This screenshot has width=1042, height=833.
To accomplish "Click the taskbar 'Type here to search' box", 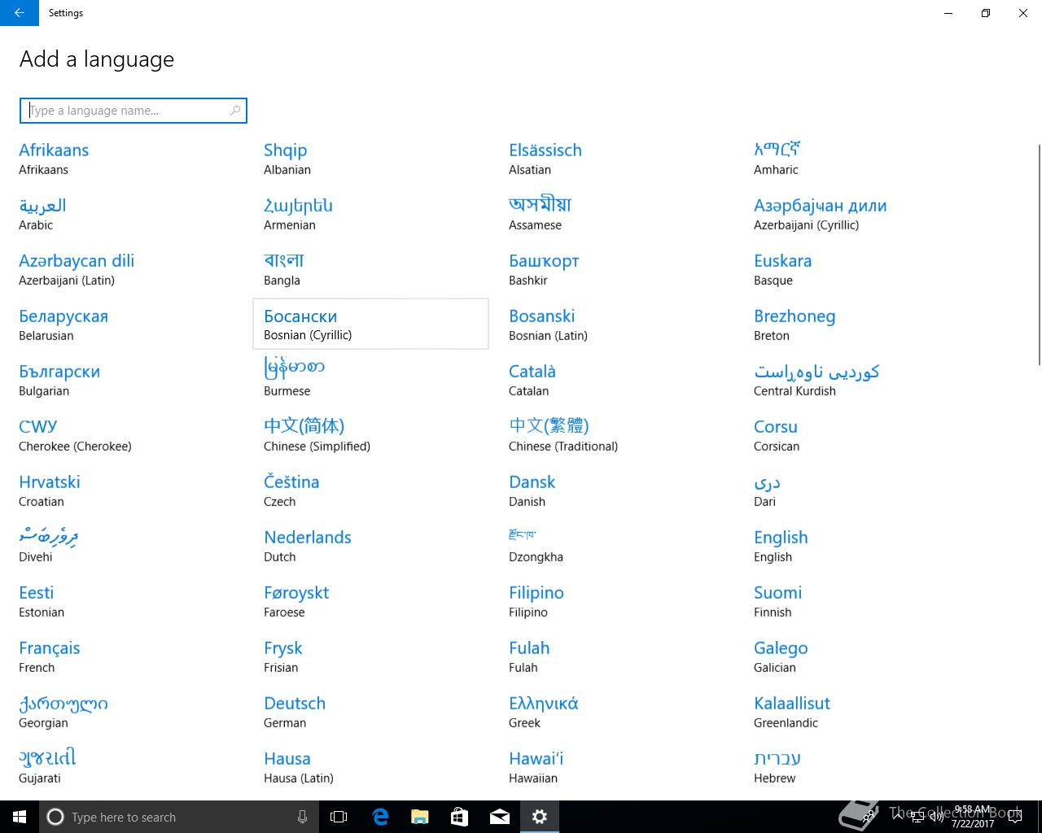I will pos(178,817).
